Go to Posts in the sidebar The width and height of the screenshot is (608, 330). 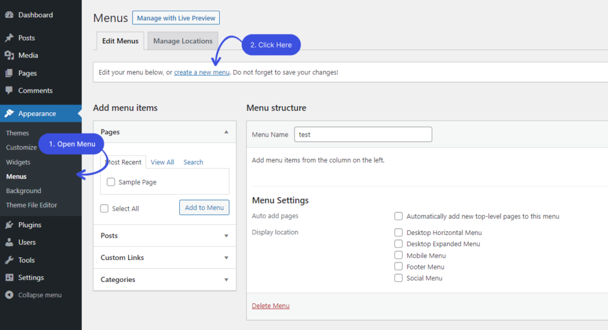point(26,37)
